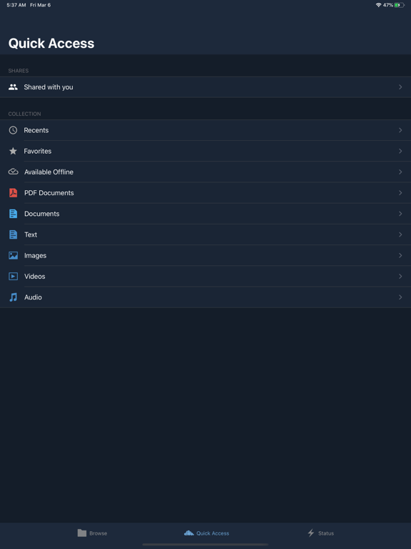Open Text collection via its chevron
The image size is (411, 549).
[x=400, y=234]
